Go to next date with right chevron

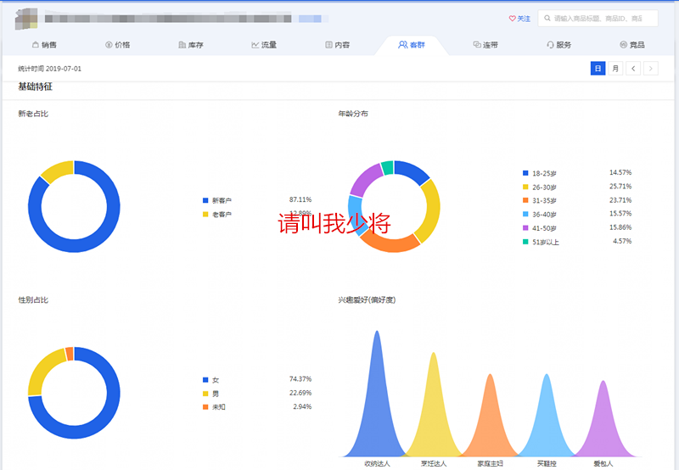(651, 68)
